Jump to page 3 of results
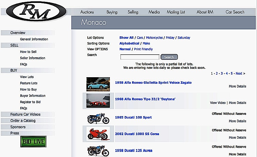257x157 pixels. [x=221, y=73]
